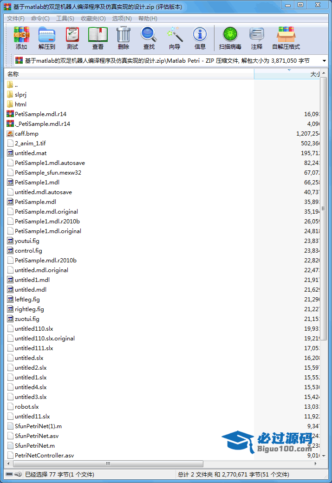The image size is (332, 483).
Task: Select file 2_anim_1.tif
Action: [x=30, y=143]
